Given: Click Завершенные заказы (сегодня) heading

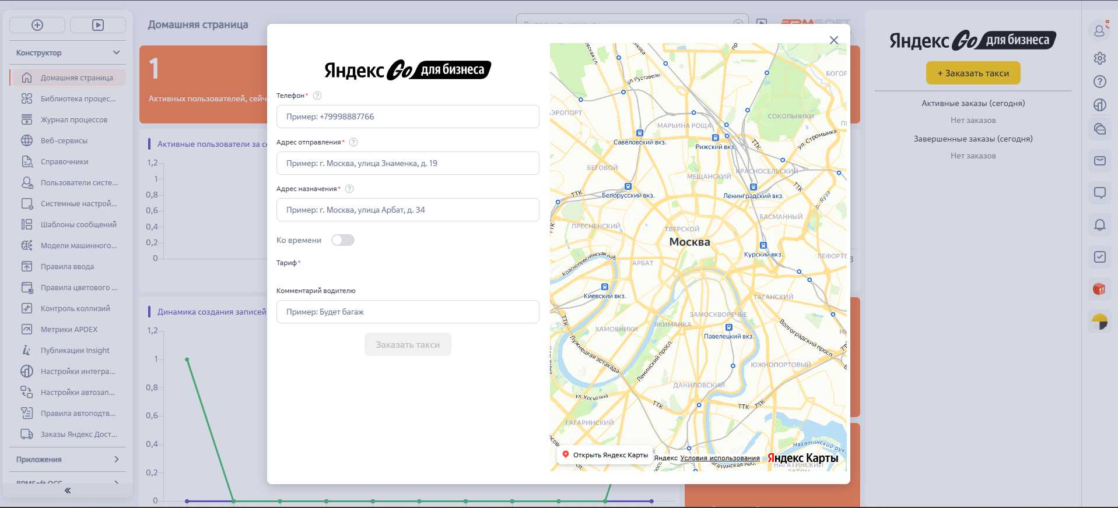Looking at the screenshot, I should 973,139.
